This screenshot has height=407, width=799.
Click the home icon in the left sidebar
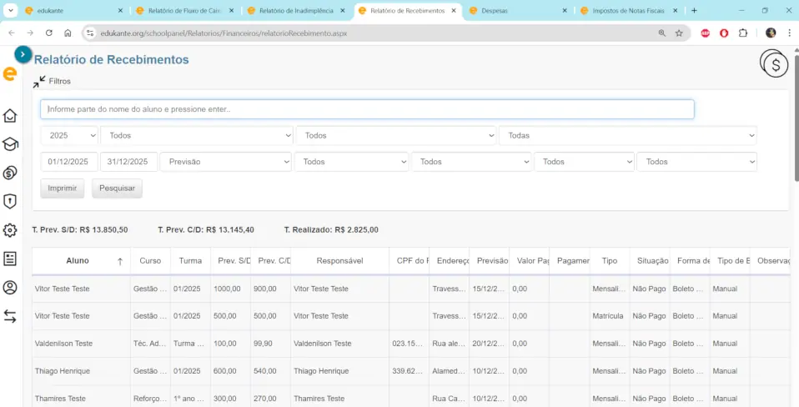(x=10, y=116)
